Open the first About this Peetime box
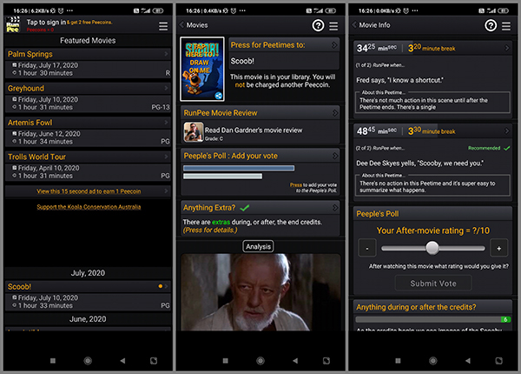Screen dimensions: 521x374 (x=432, y=102)
